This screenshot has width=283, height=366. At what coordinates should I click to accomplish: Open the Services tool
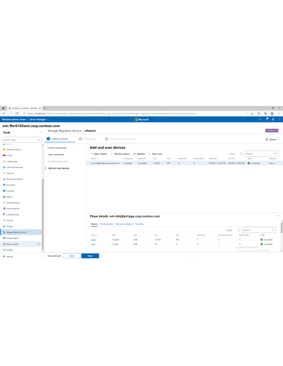[9, 221]
